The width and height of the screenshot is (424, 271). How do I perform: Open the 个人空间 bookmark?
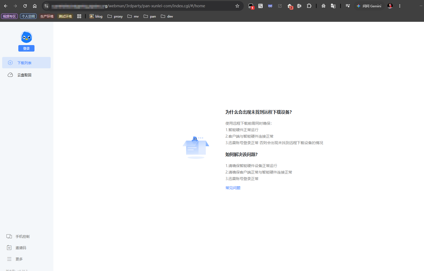click(28, 16)
